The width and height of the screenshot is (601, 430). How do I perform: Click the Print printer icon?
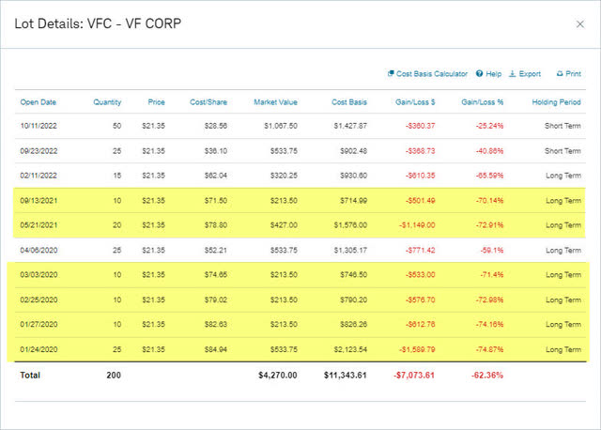pyautogui.click(x=560, y=73)
